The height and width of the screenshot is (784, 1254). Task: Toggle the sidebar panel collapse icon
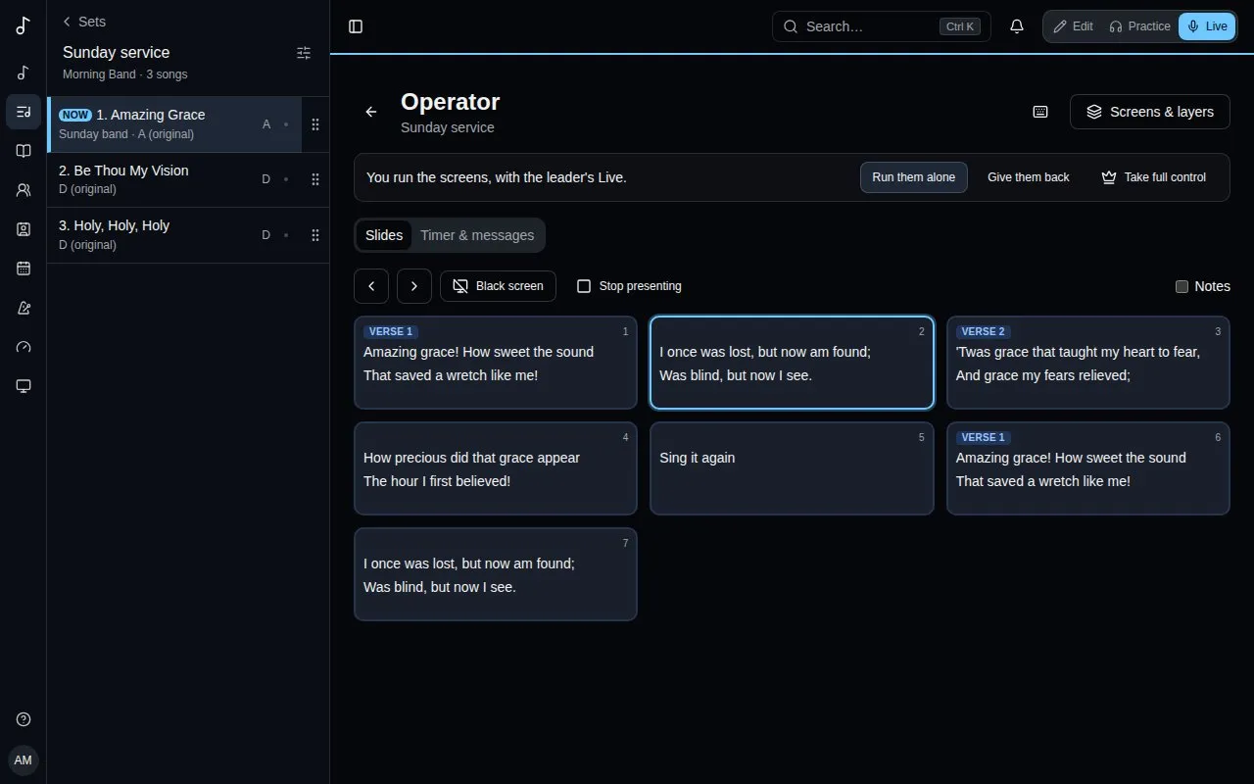356,26
